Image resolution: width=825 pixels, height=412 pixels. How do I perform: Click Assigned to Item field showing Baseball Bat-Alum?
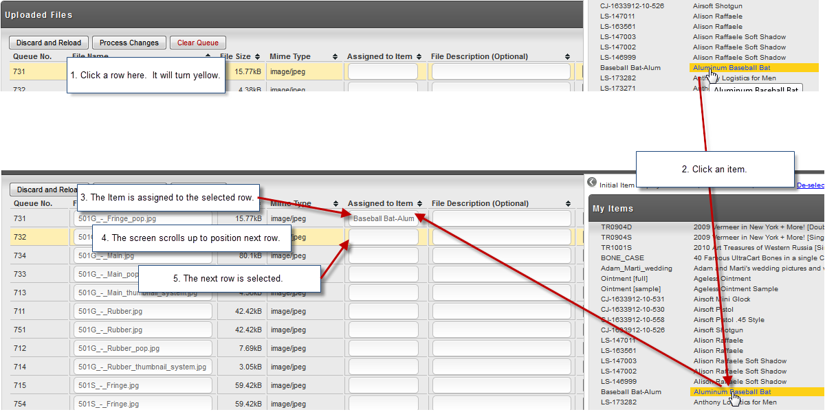(384, 218)
